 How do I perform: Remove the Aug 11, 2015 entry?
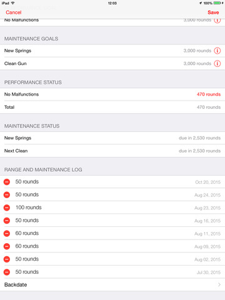click(7, 234)
